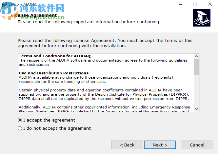Close the ALOHA setup window
The height and width of the screenshot is (154, 218).
pos(210,5)
